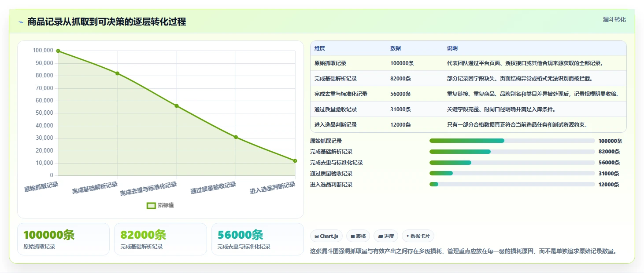Click the 100000条 value beside its progress bar
Screen dimensions: 644x273
[x=611, y=141]
